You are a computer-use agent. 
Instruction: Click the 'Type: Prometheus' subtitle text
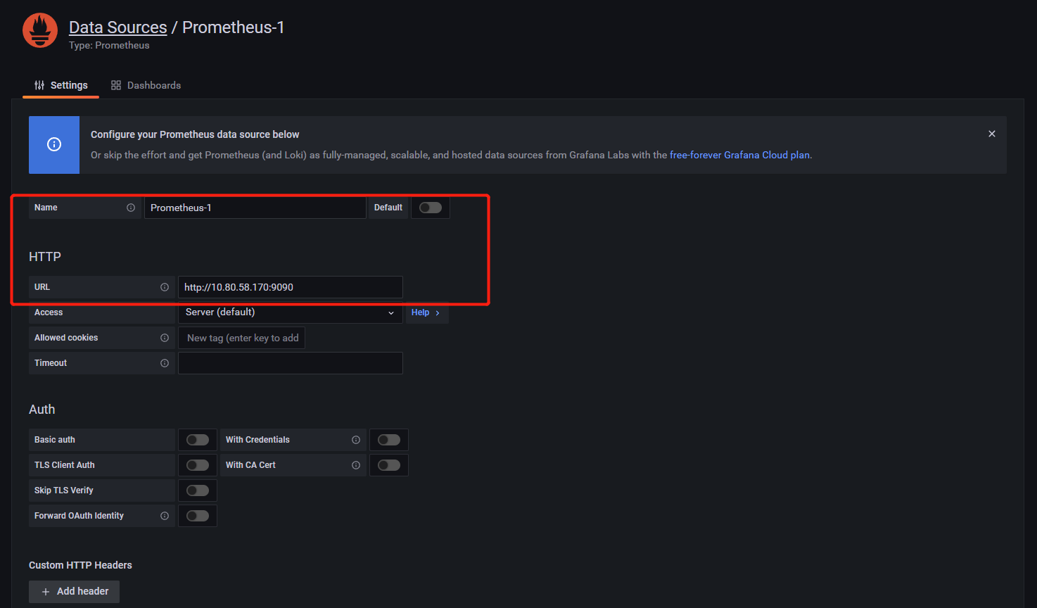tap(109, 45)
